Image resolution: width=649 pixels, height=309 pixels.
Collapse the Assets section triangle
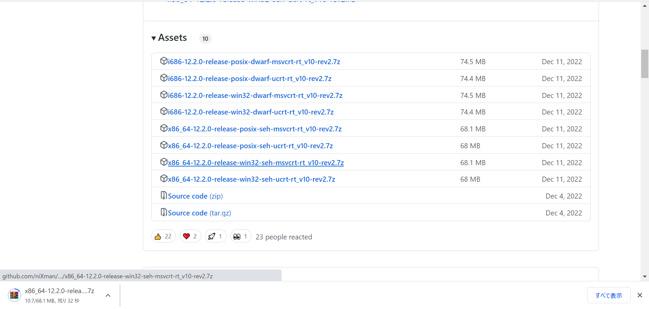(x=154, y=38)
